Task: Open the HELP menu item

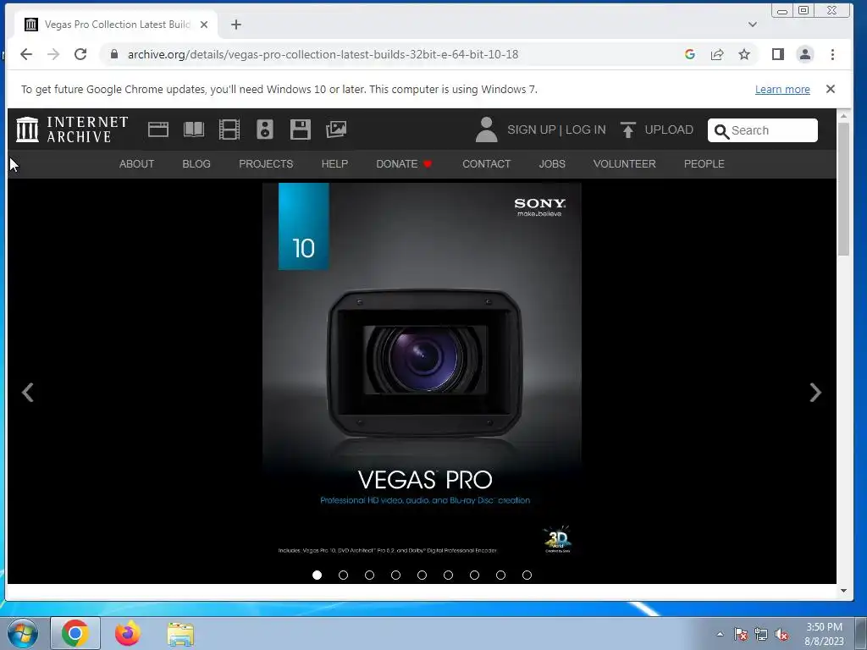Action: (334, 163)
